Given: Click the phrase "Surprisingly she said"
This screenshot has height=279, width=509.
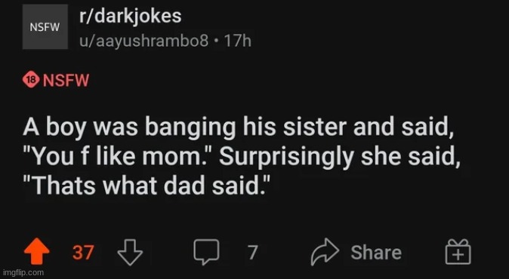Looking at the screenshot, I should click(x=339, y=158).
